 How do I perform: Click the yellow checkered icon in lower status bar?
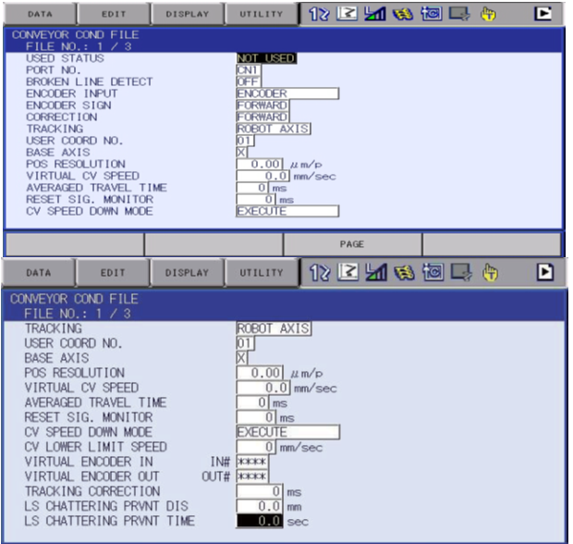405,273
